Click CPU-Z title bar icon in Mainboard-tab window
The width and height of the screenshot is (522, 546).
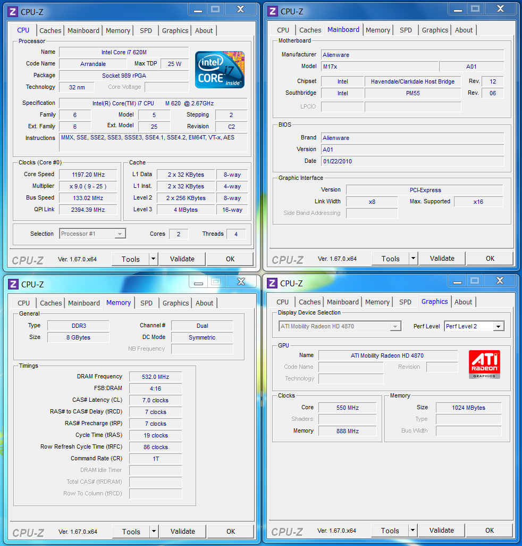click(273, 11)
